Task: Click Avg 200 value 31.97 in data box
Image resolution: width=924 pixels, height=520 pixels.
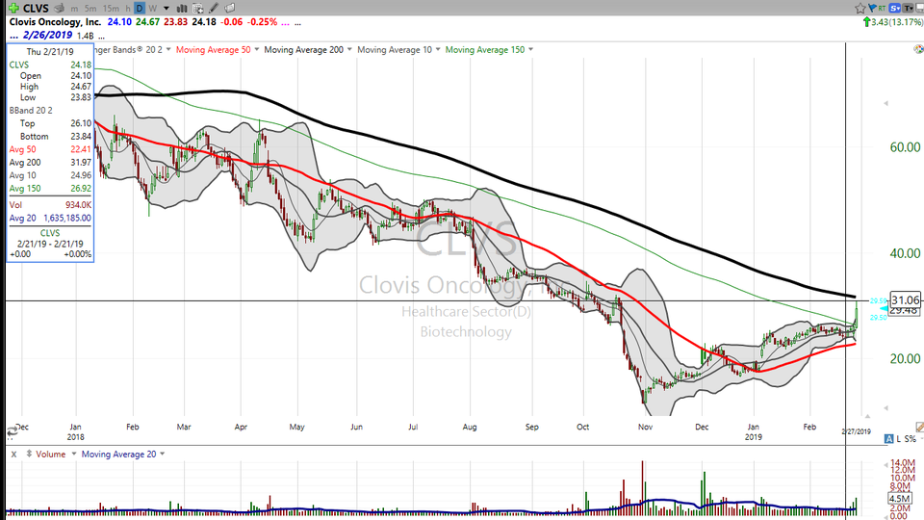Action: pos(81,162)
